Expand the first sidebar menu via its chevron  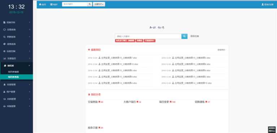30,23
